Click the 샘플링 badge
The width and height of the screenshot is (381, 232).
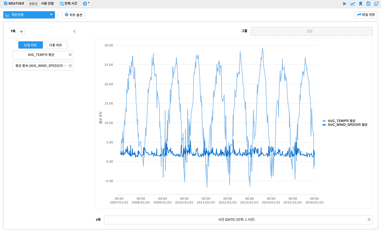pyautogui.click(x=33, y=4)
